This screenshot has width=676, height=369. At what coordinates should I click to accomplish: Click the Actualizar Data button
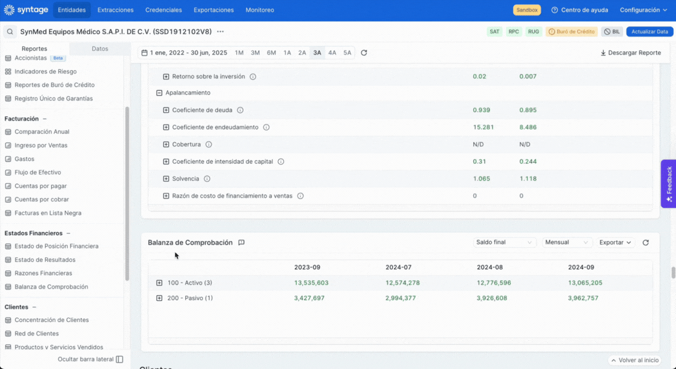(650, 32)
